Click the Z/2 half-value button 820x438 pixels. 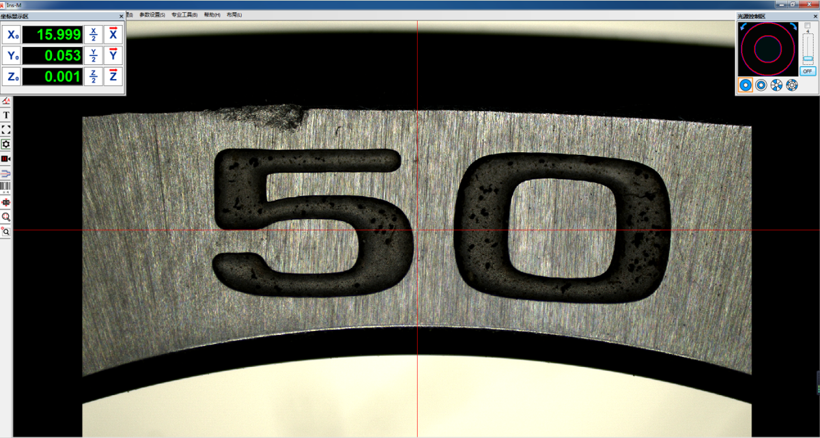pyautogui.click(x=94, y=76)
